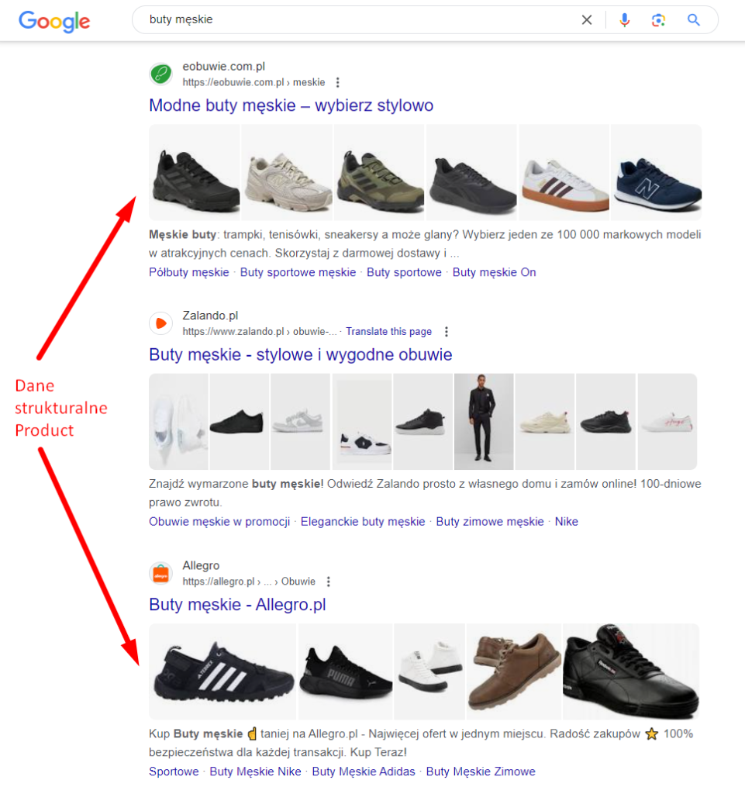
Task: Clear the search box text
Action: tap(587, 20)
